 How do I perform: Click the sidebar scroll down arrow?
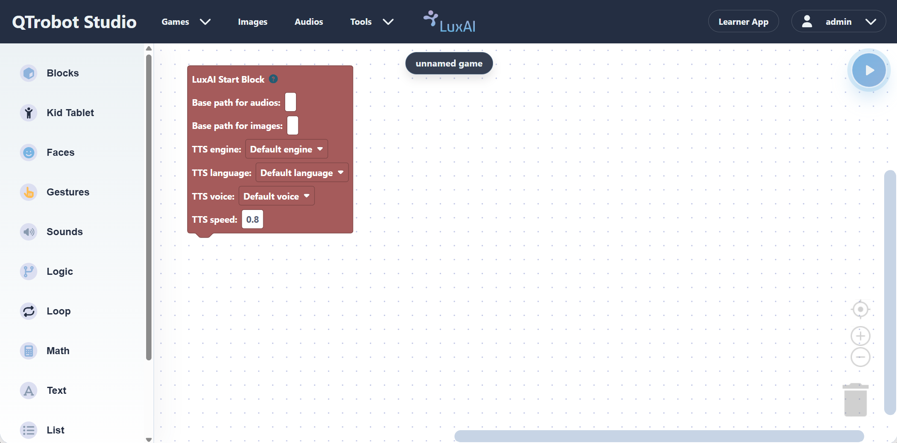click(149, 440)
